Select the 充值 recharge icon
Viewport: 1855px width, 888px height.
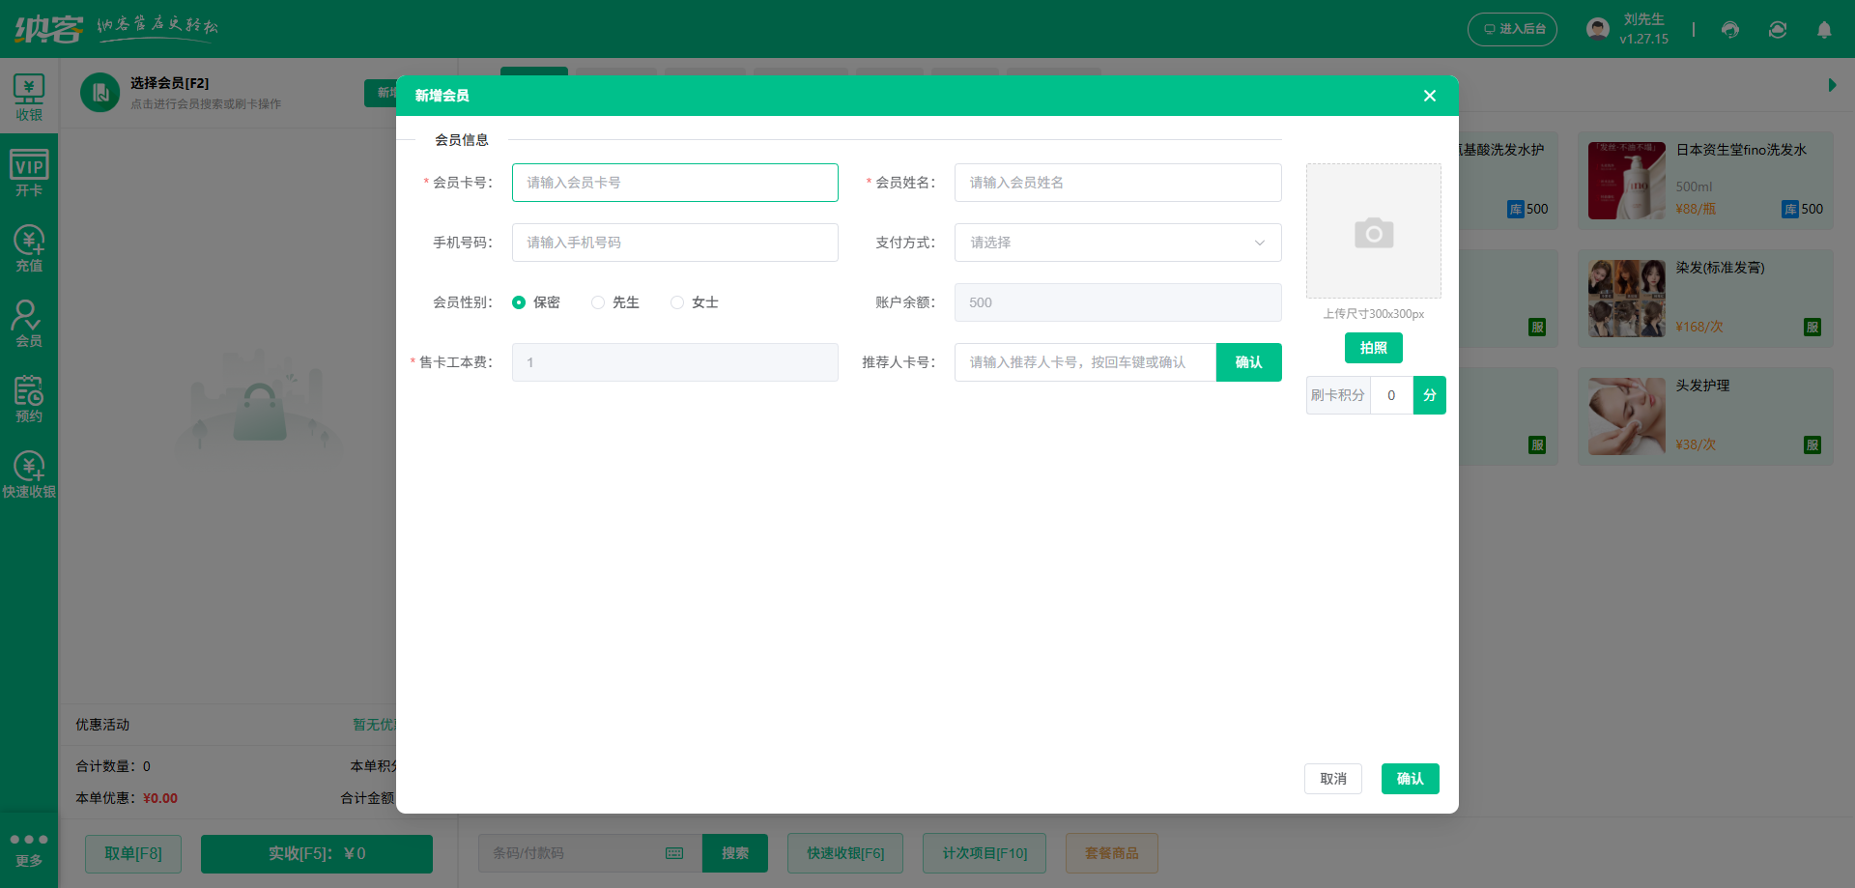coord(29,247)
